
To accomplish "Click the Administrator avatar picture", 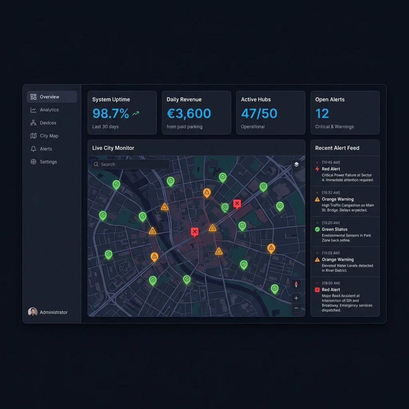I will click(x=33, y=312).
